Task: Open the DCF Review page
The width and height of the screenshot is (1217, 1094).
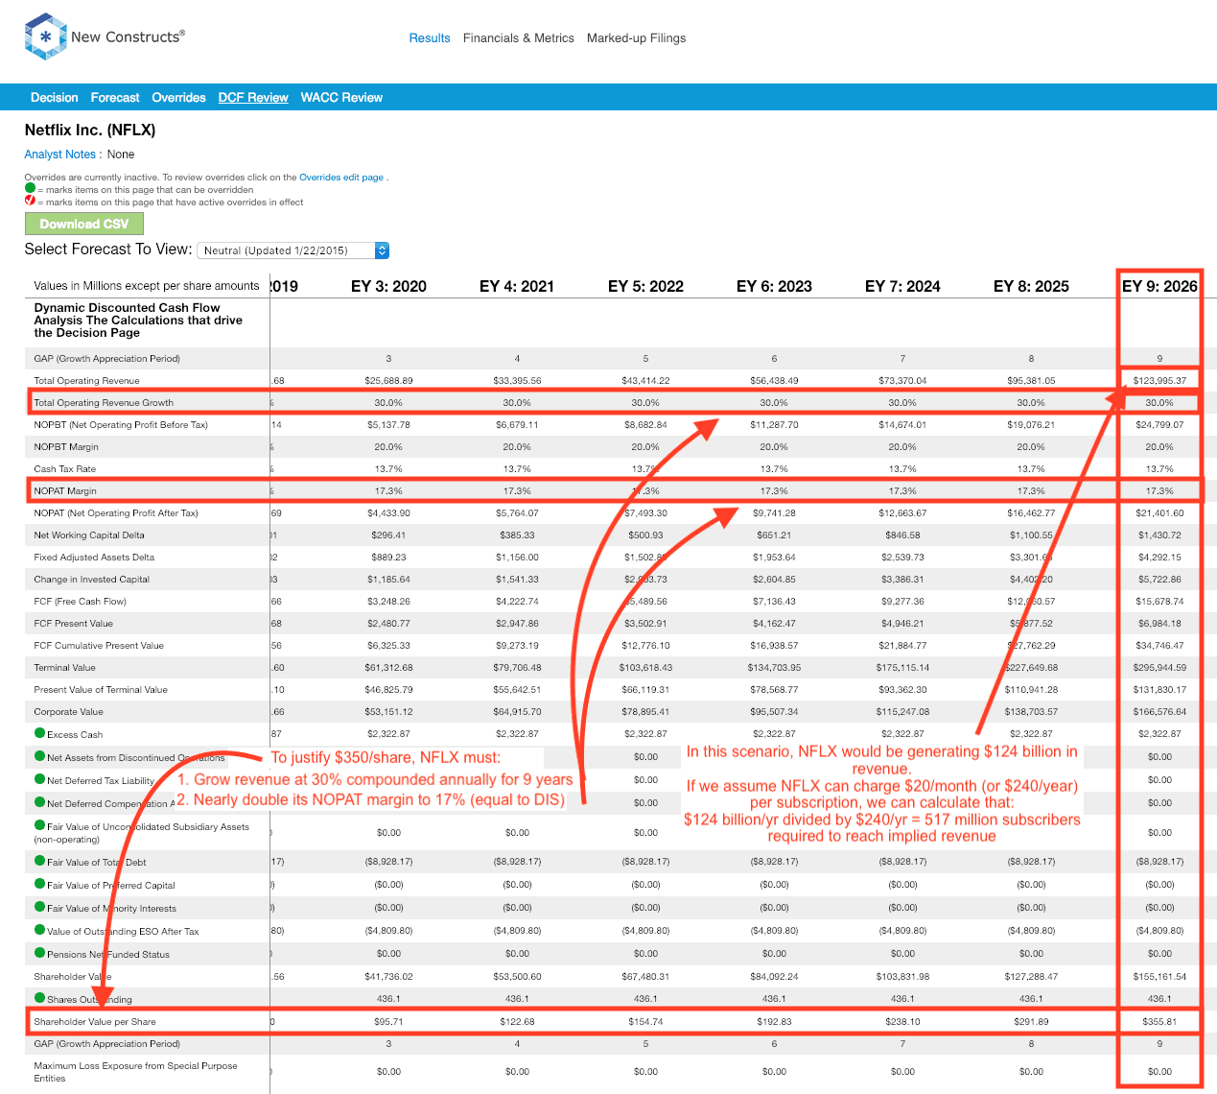Action: [253, 98]
